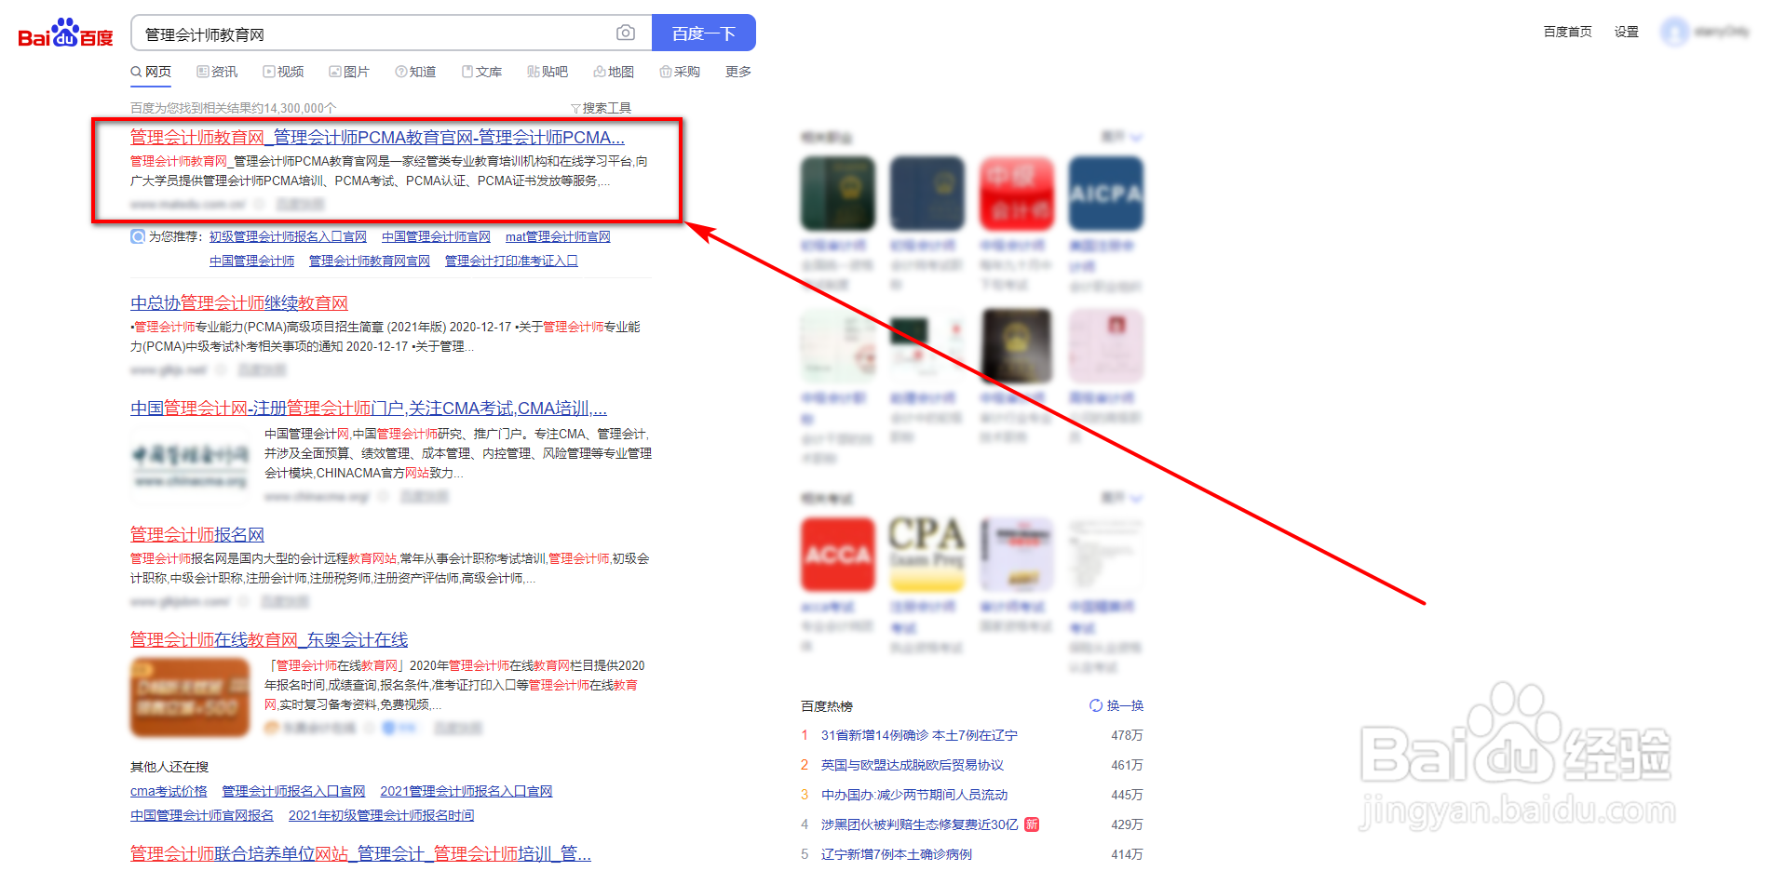1772x871 pixels.
Task: Expand the second related-panel dropdown chevron
Action: point(1137,499)
